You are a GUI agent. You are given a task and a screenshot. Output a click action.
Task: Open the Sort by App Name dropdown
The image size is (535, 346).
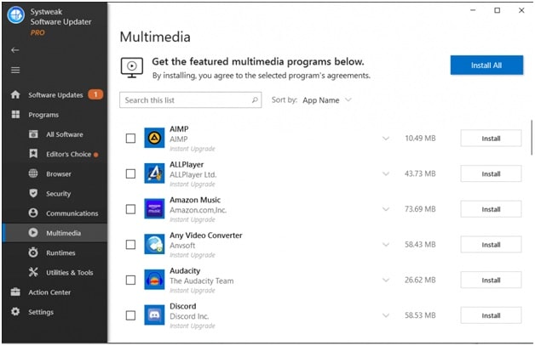(x=327, y=100)
